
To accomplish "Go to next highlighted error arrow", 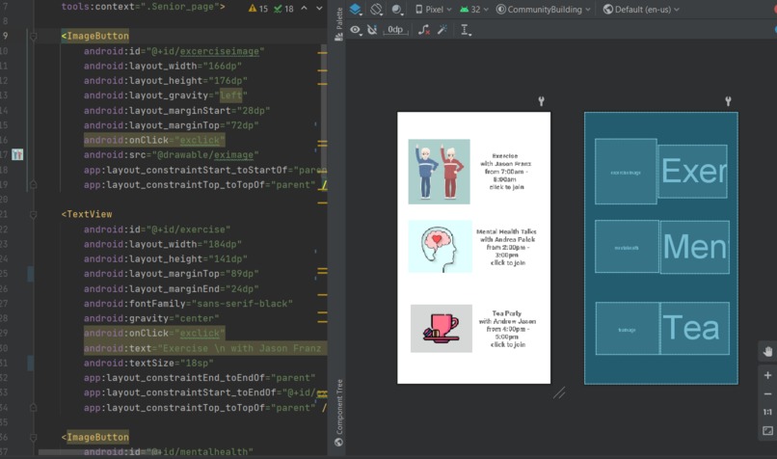I will [319, 8].
